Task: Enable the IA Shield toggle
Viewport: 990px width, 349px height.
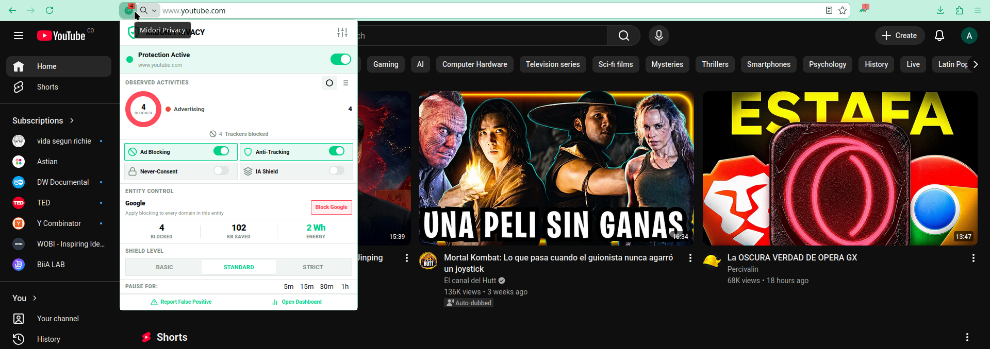Action: pyautogui.click(x=337, y=170)
